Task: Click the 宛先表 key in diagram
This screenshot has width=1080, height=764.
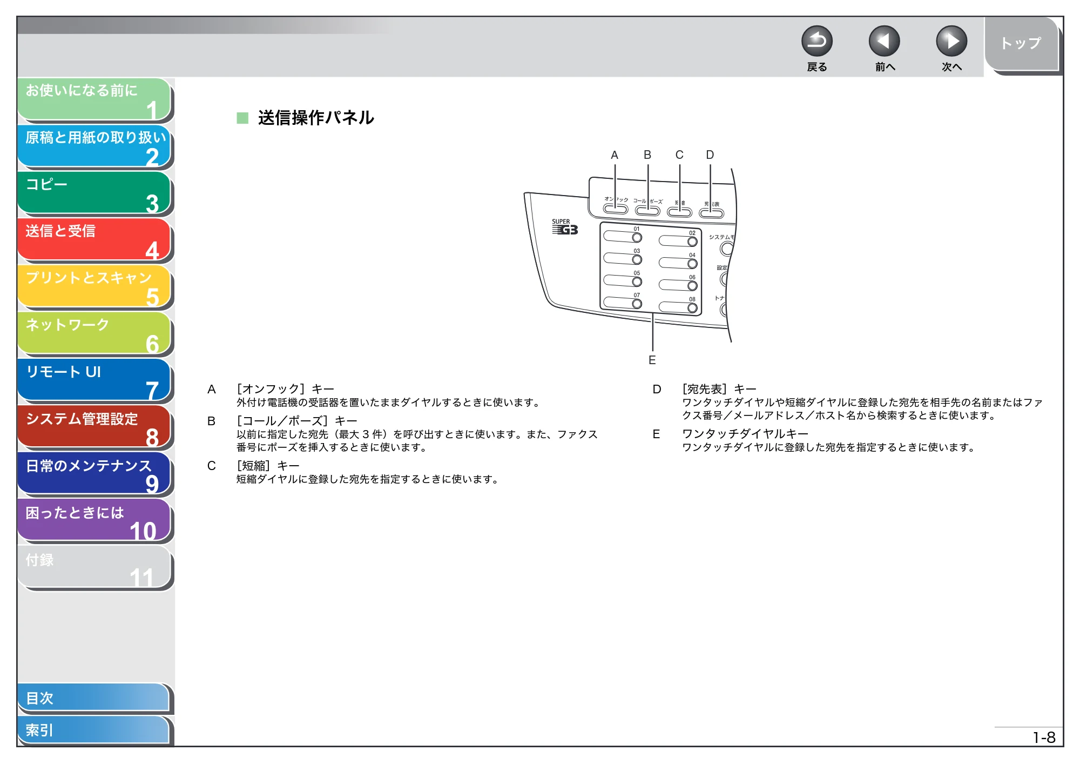Action: (711, 213)
